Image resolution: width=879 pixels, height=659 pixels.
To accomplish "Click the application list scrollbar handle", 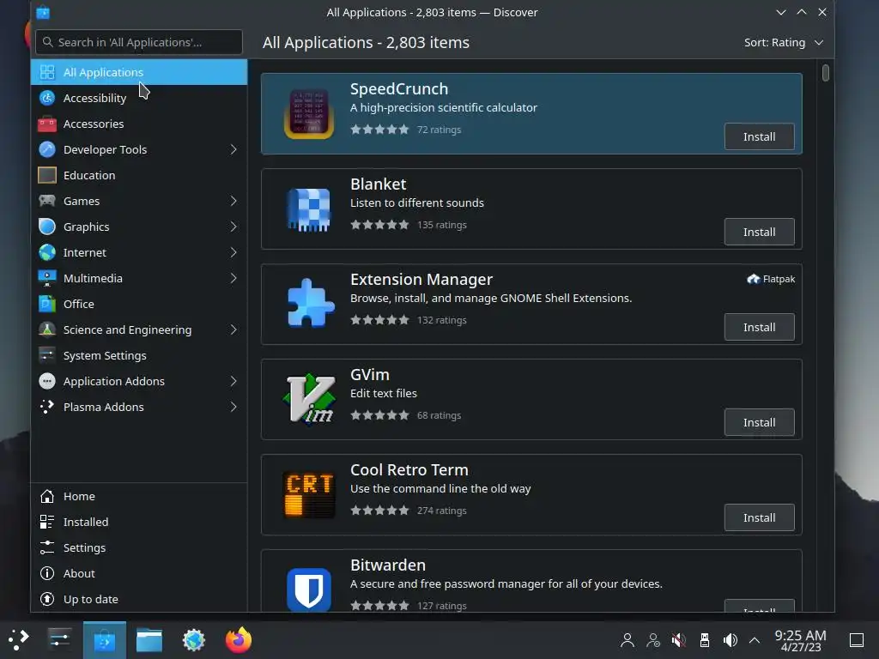I will tap(825, 73).
